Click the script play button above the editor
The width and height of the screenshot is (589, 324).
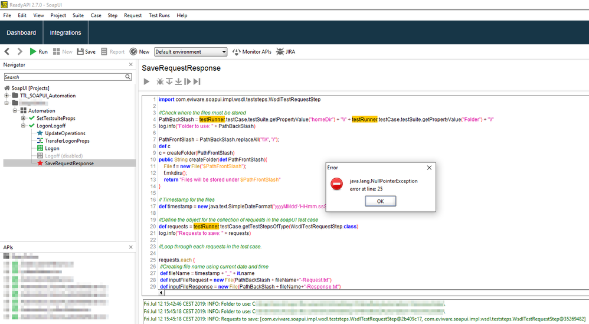coord(147,81)
